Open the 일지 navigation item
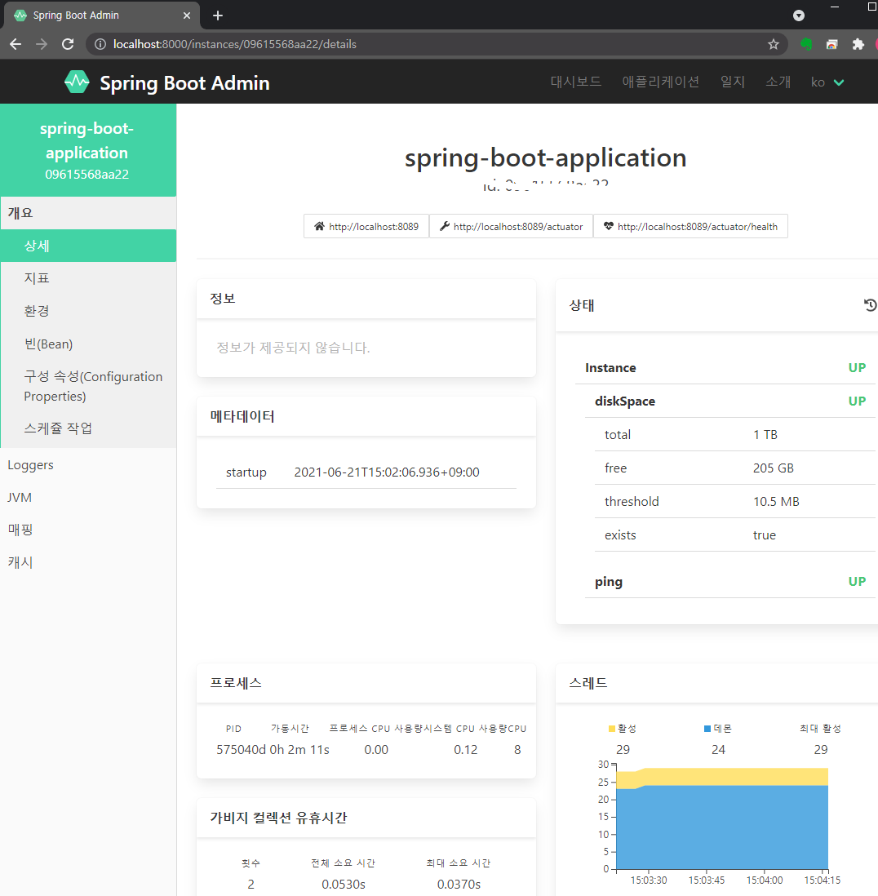This screenshot has width=878, height=896. pyautogui.click(x=732, y=82)
